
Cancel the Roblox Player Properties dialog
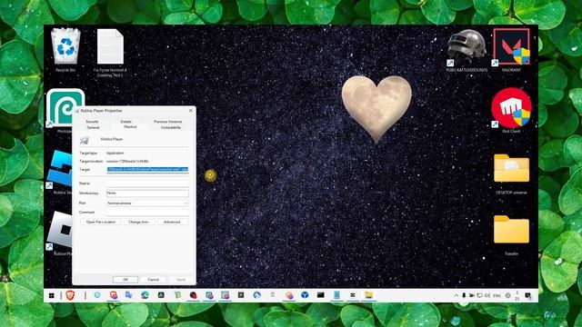coord(154,280)
